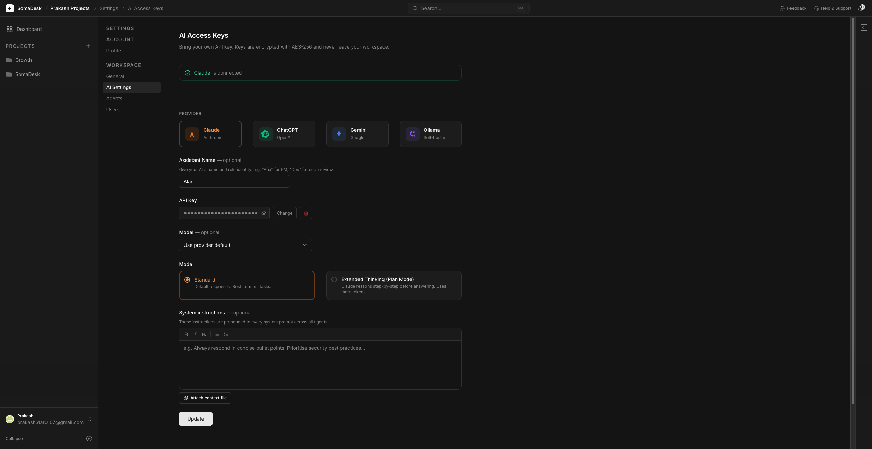This screenshot has height=449, width=872.
Task: Click Settings breadcrumb
Action: (x=109, y=8)
